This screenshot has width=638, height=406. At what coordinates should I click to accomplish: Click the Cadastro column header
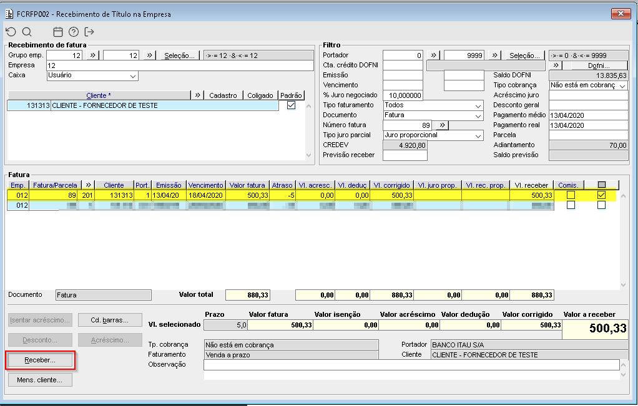(223, 95)
